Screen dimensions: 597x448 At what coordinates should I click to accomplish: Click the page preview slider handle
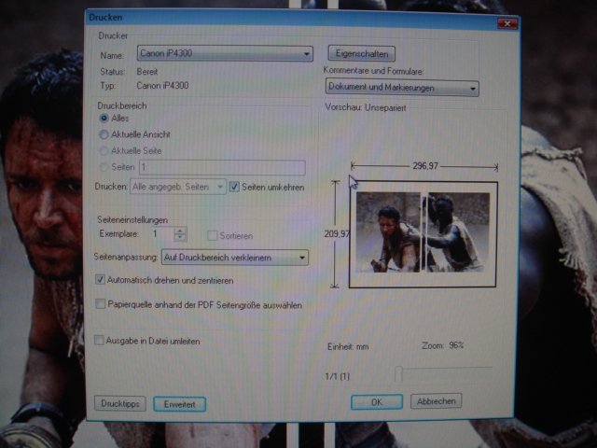pyautogui.click(x=398, y=374)
